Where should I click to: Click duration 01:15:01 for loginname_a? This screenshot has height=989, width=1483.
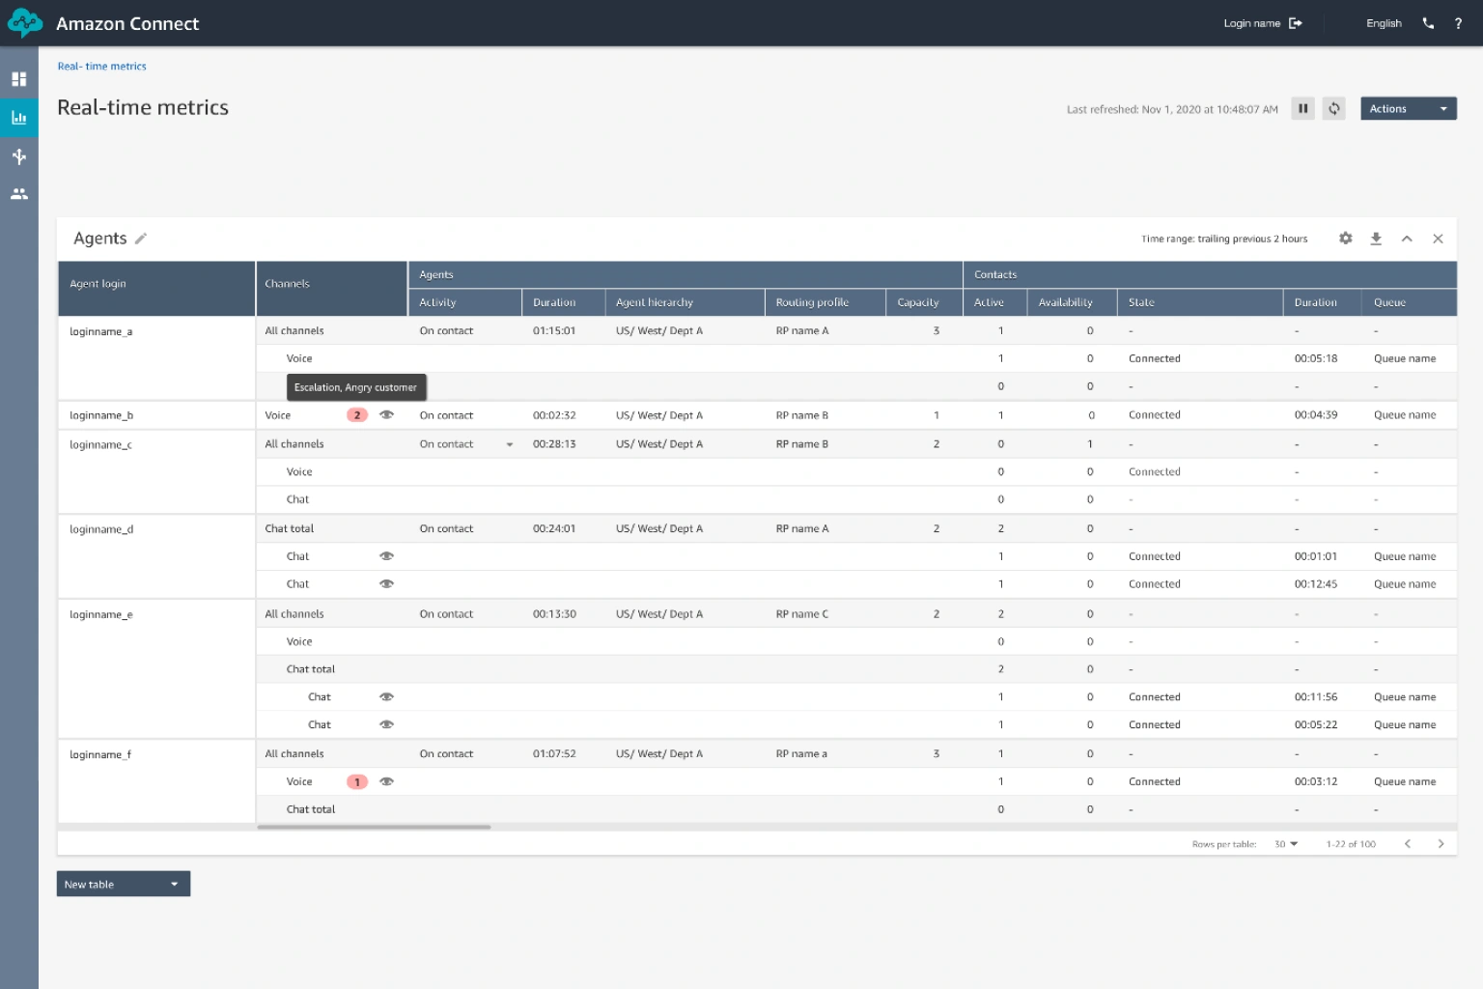pos(553,331)
